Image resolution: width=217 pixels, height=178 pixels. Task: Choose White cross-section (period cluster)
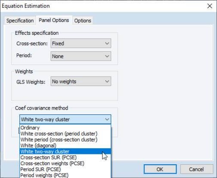click(x=65, y=134)
